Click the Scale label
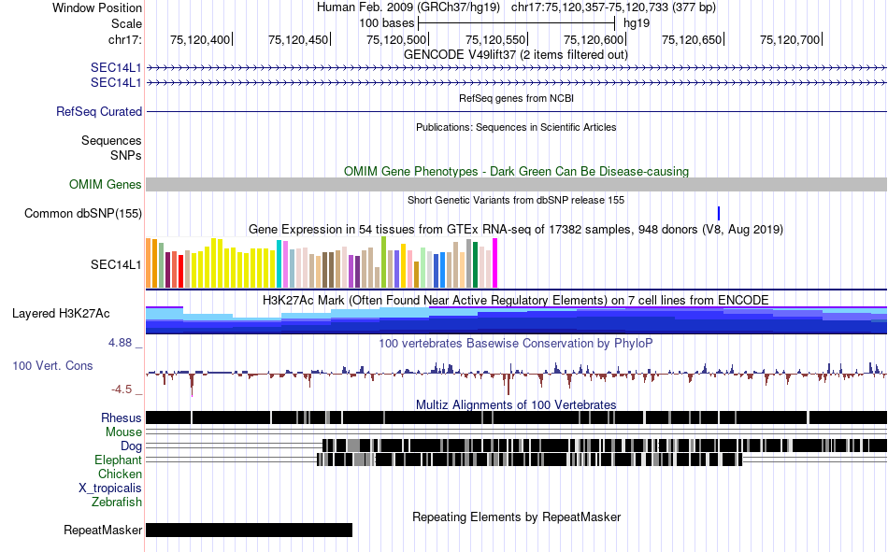The width and height of the screenshot is (888, 552). click(127, 23)
